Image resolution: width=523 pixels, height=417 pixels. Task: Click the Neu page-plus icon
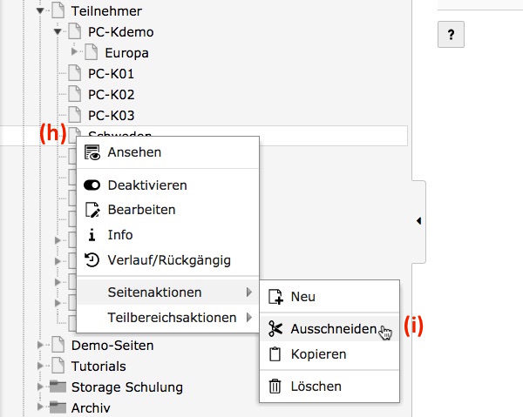point(275,297)
